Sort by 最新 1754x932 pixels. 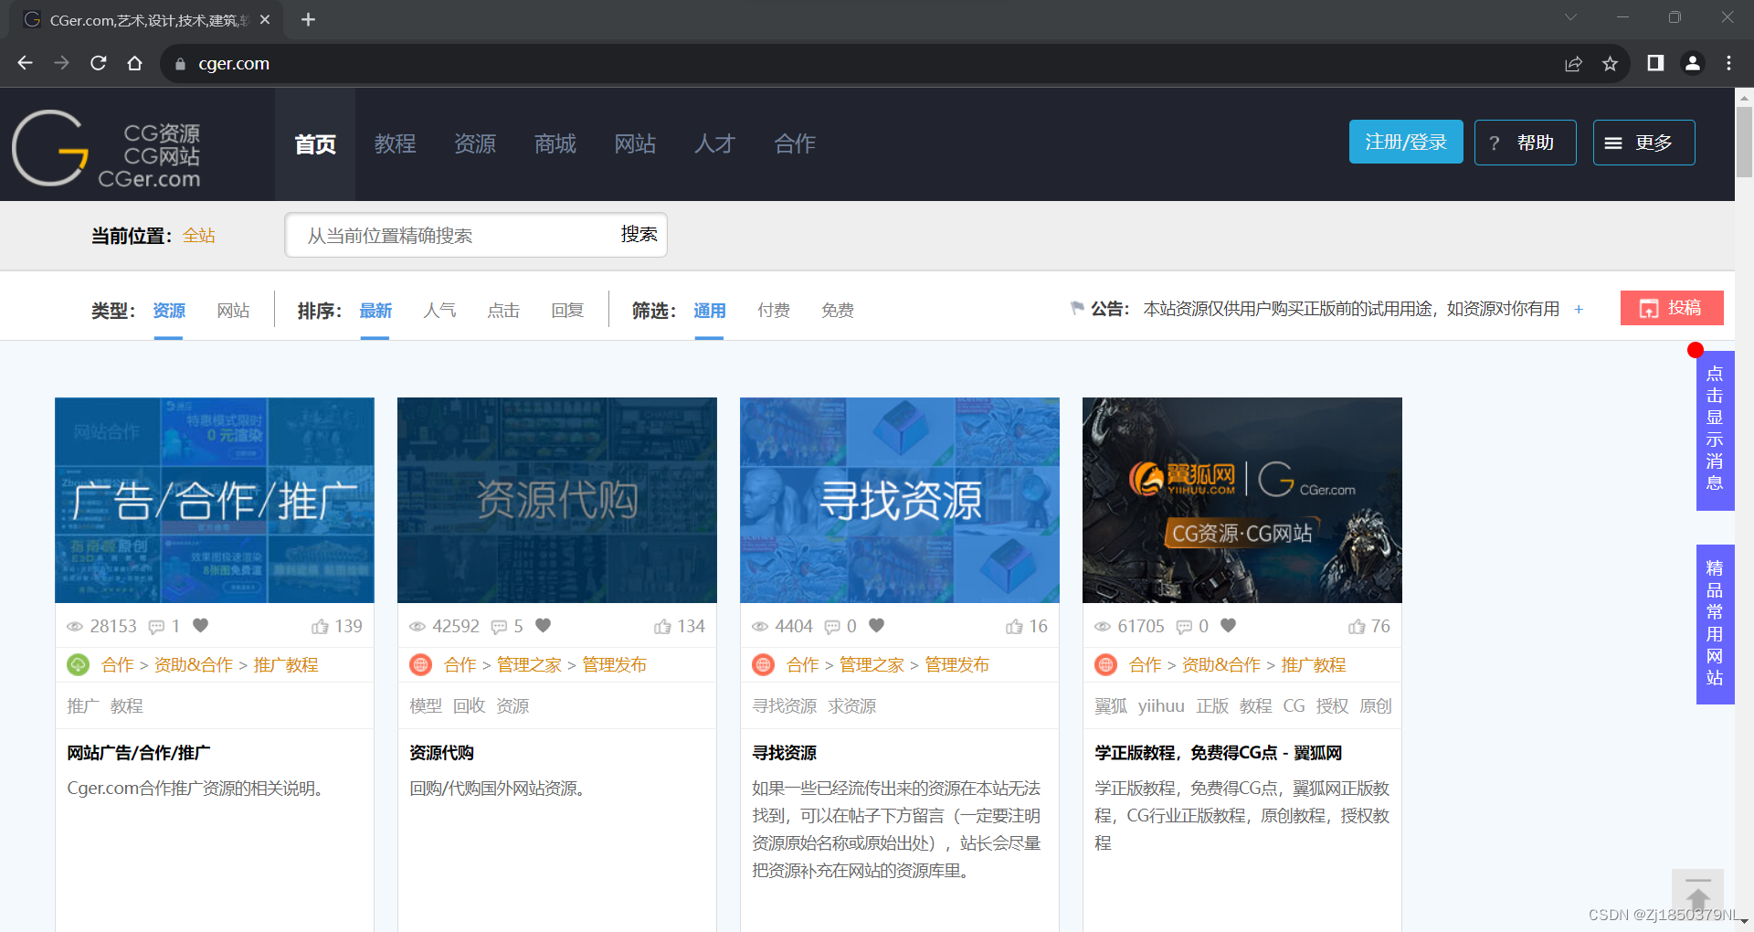(x=375, y=311)
